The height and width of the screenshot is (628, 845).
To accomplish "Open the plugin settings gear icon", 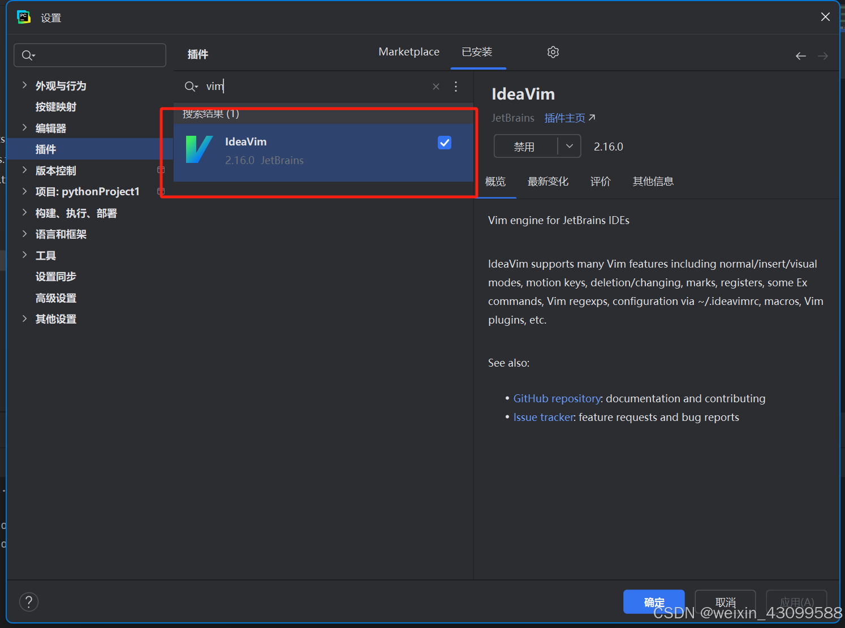I will click(553, 52).
